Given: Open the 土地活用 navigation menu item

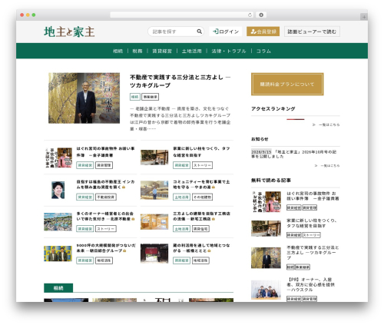Looking at the screenshot, I should click(192, 51).
